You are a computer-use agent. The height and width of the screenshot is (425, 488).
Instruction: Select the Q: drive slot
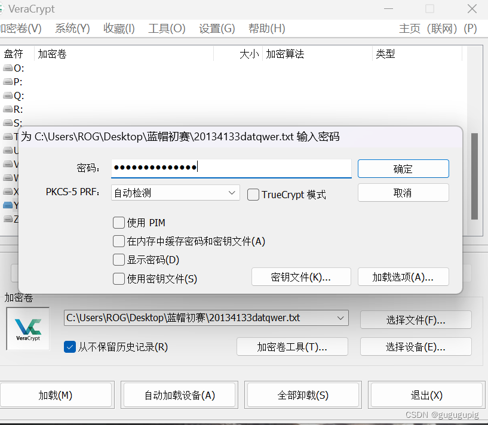pyautogui.click(x=14, y=96)
